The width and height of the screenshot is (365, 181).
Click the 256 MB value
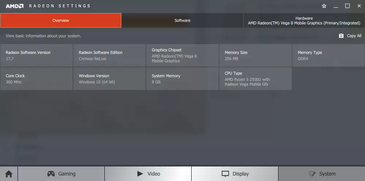pos(231,59)
